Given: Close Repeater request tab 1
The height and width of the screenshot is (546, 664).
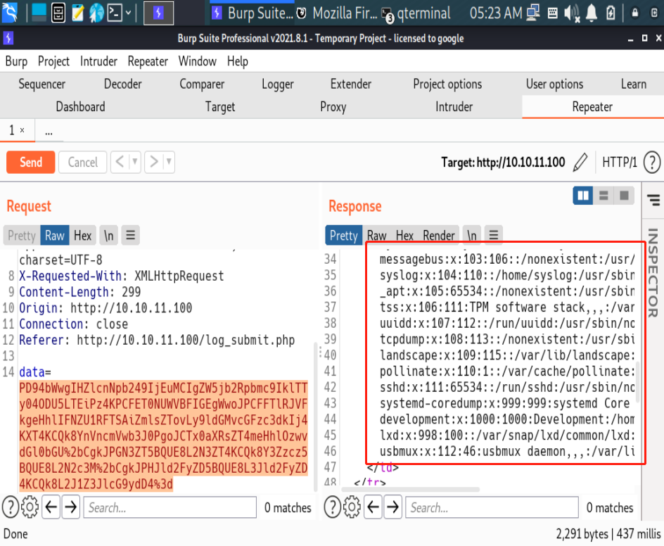Looking at the screenshot, I should (22, 130).
